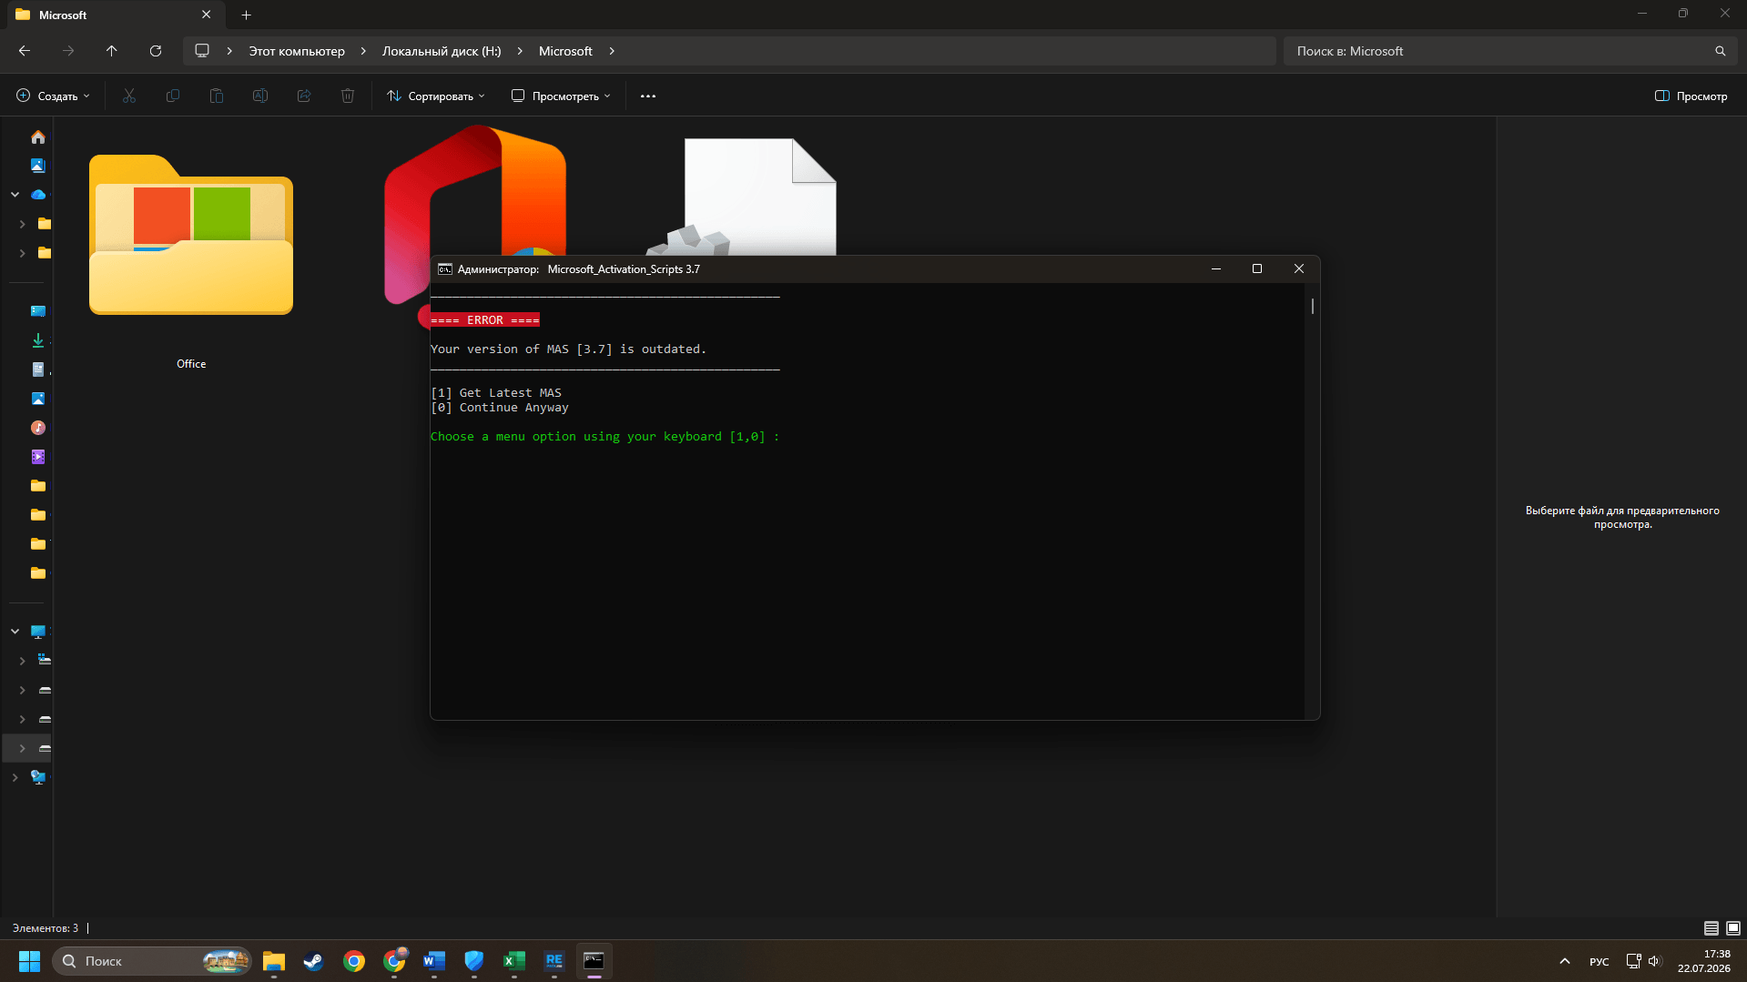This screenshot has width=1747, height=982.
Task: Open the Music quick access shortcut
Action: point(37,428)
